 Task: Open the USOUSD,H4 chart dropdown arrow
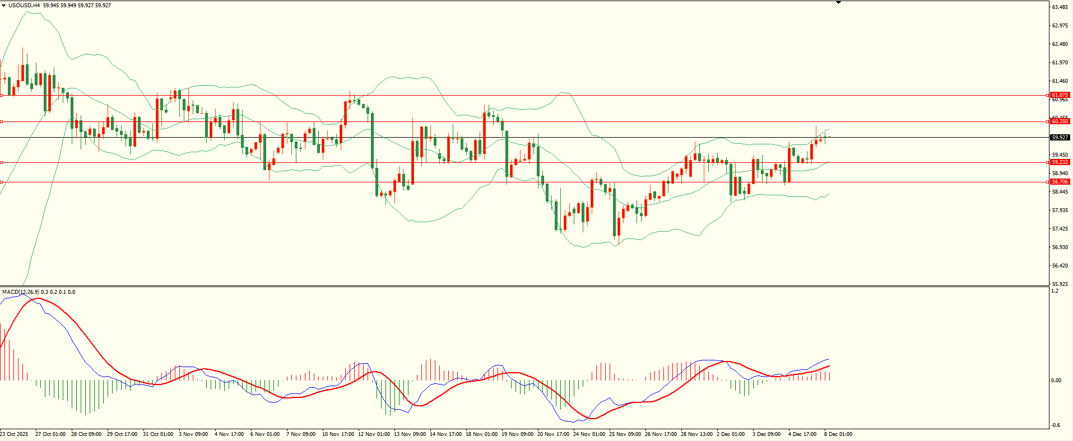[x=4, y=6]
